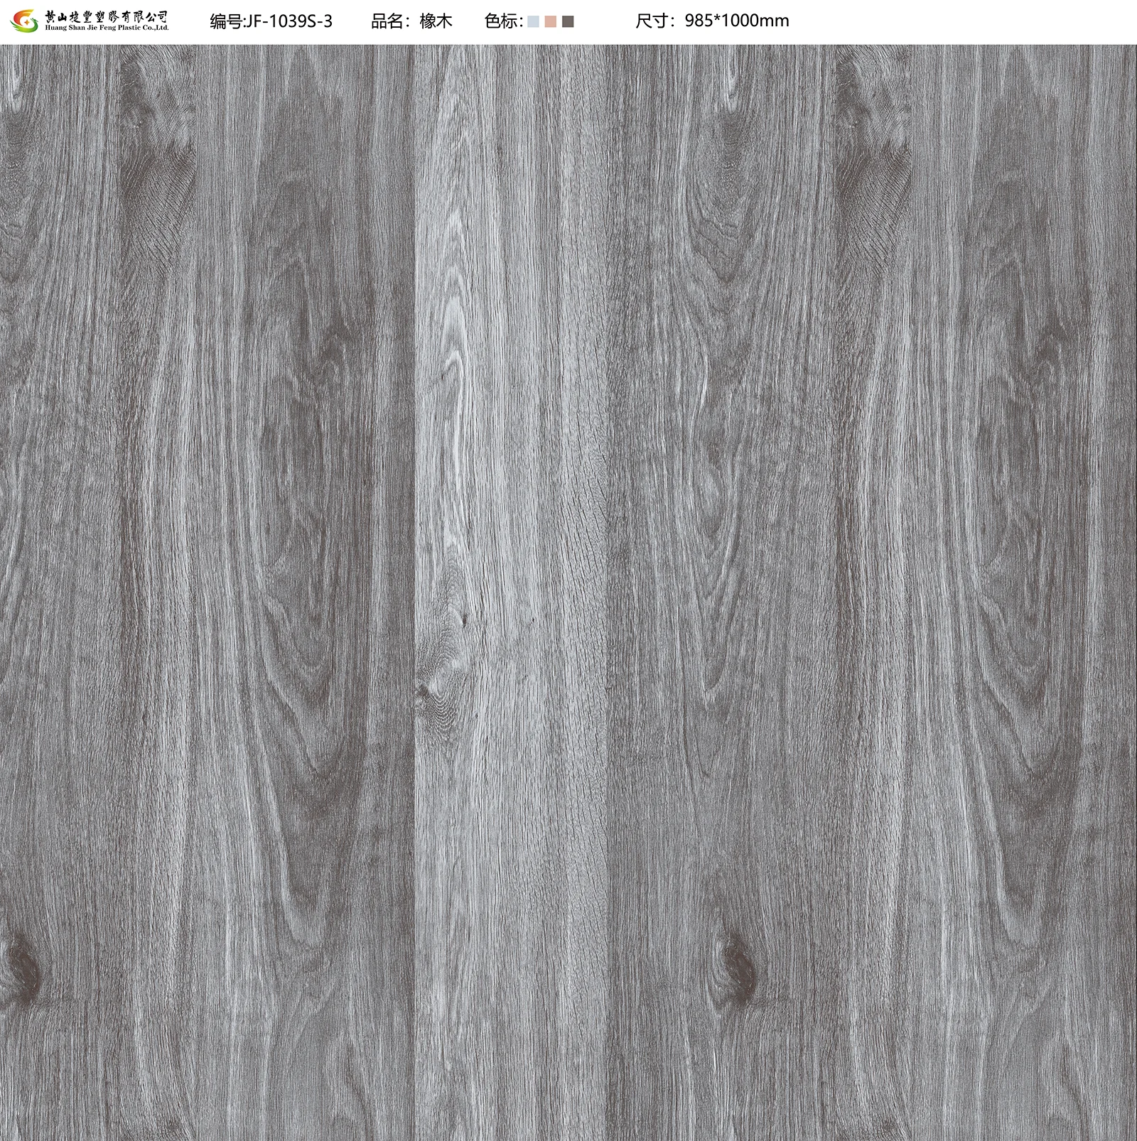Viewport: 1137px width, 1141px height.
Task: Click the 品名 label
Action: 387,21
